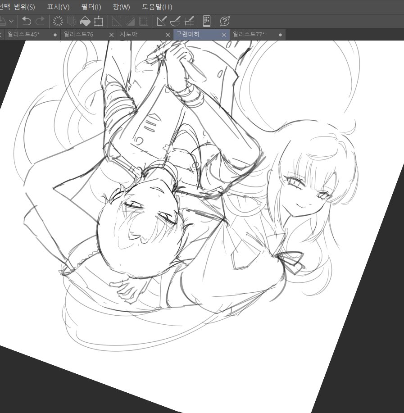
Task: Switch to the 일러스트45* tab
Action: click(32, 35)
